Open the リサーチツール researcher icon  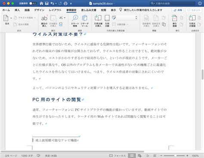click(84, 18)
